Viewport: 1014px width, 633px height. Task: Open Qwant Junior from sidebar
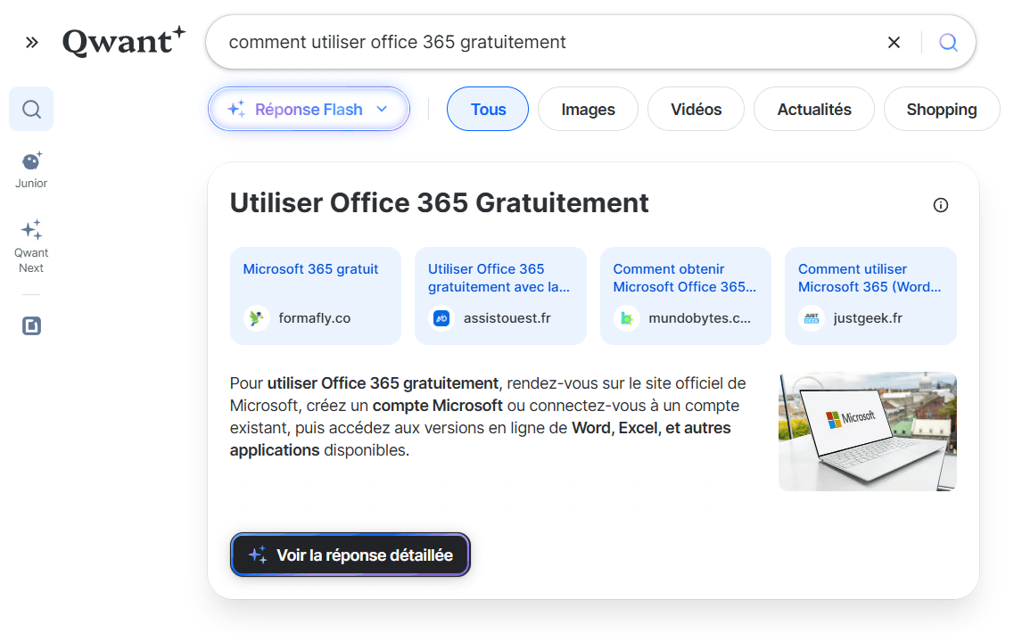[31, 169]
